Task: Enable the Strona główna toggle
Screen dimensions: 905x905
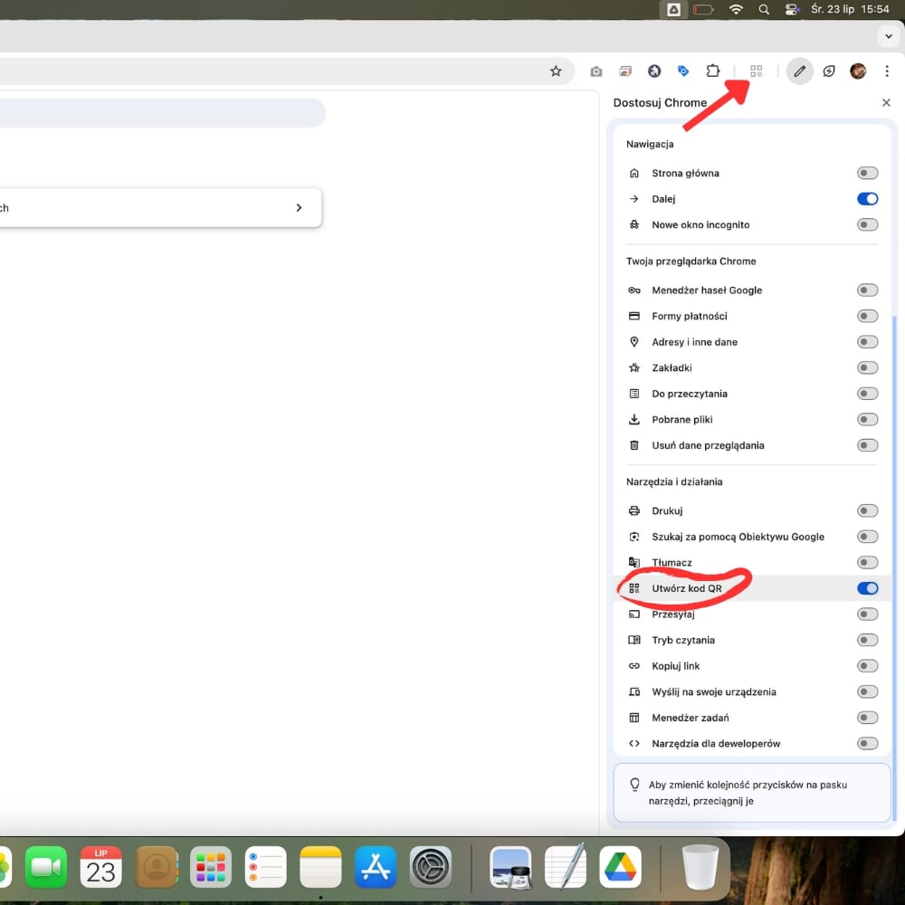Action: click(867, 173)
